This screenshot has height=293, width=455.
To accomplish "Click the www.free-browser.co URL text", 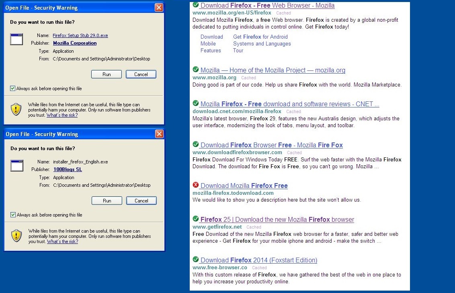I will click(x=220, y=267).
